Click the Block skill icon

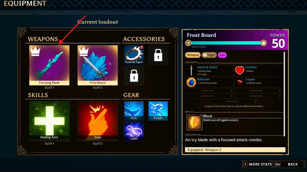(194, 123)
